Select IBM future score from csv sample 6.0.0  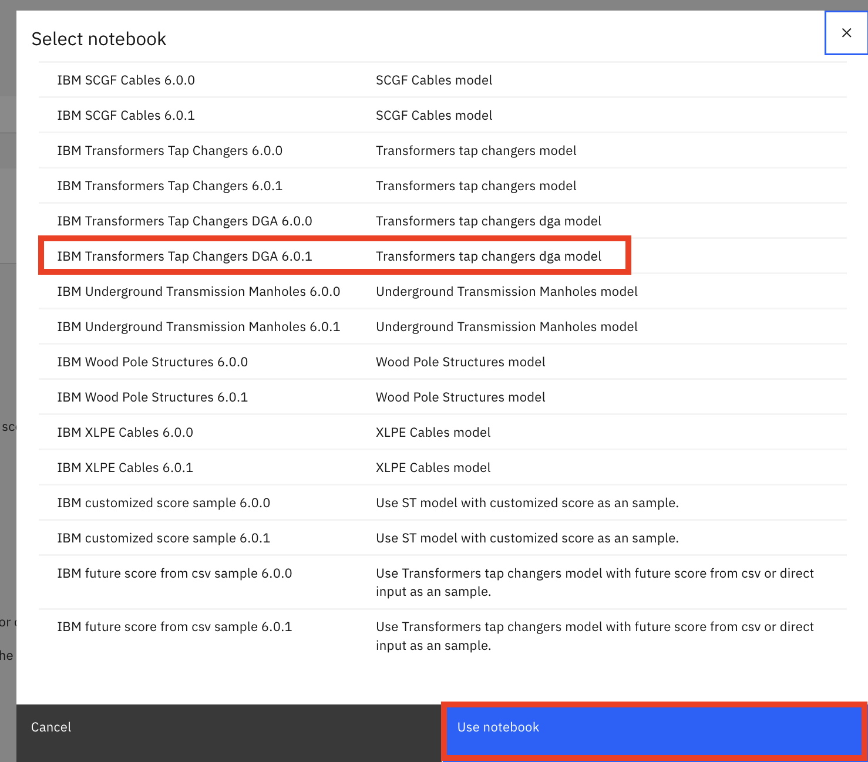point(443,582)
